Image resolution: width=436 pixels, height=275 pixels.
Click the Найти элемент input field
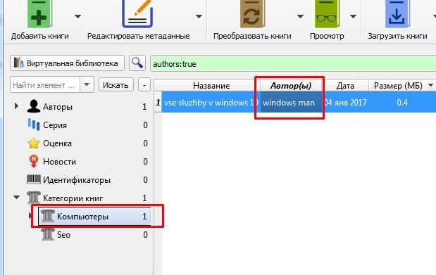(45, 84)
